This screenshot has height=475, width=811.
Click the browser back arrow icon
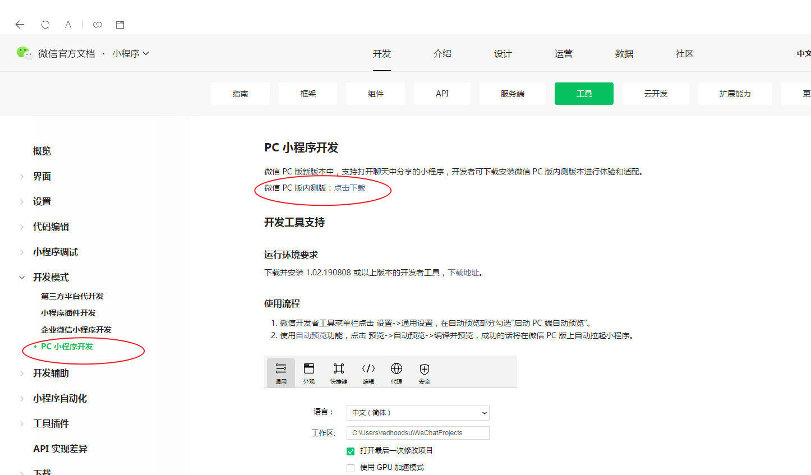click(20, 24)
